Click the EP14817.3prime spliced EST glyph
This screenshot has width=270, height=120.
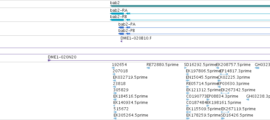pyautogui.click(x=224, y=74)
